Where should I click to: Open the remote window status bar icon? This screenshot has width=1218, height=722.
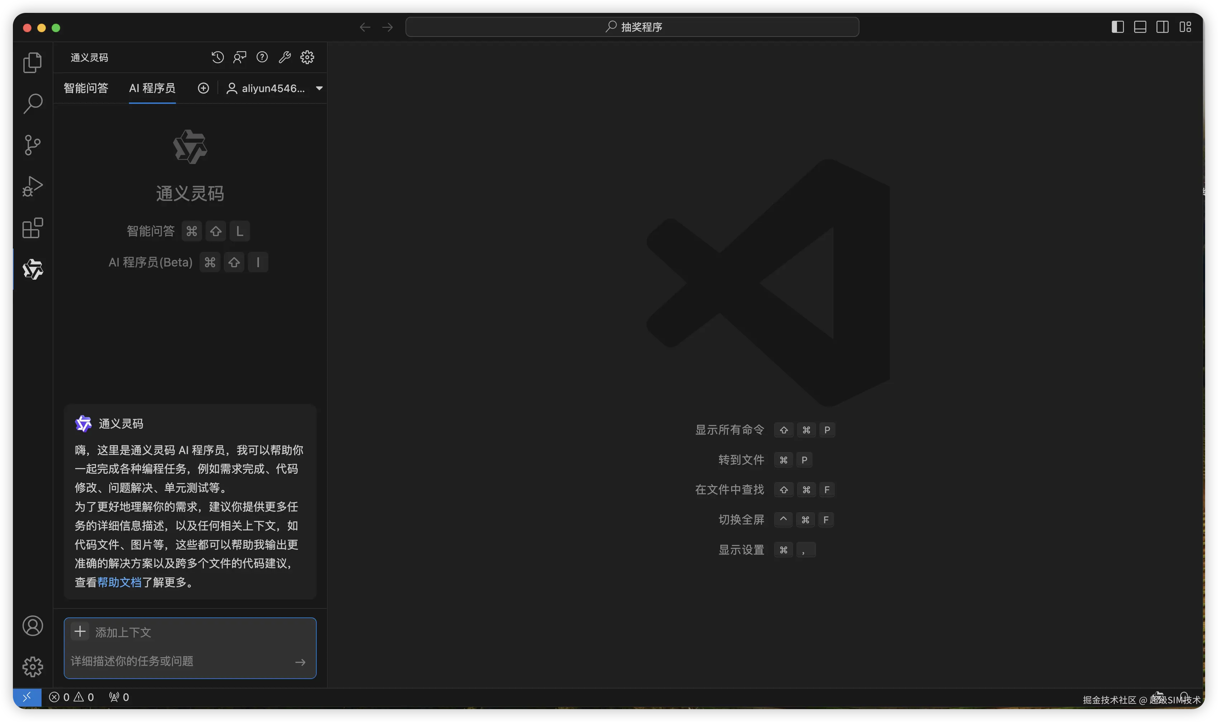[x=27, y=697]
